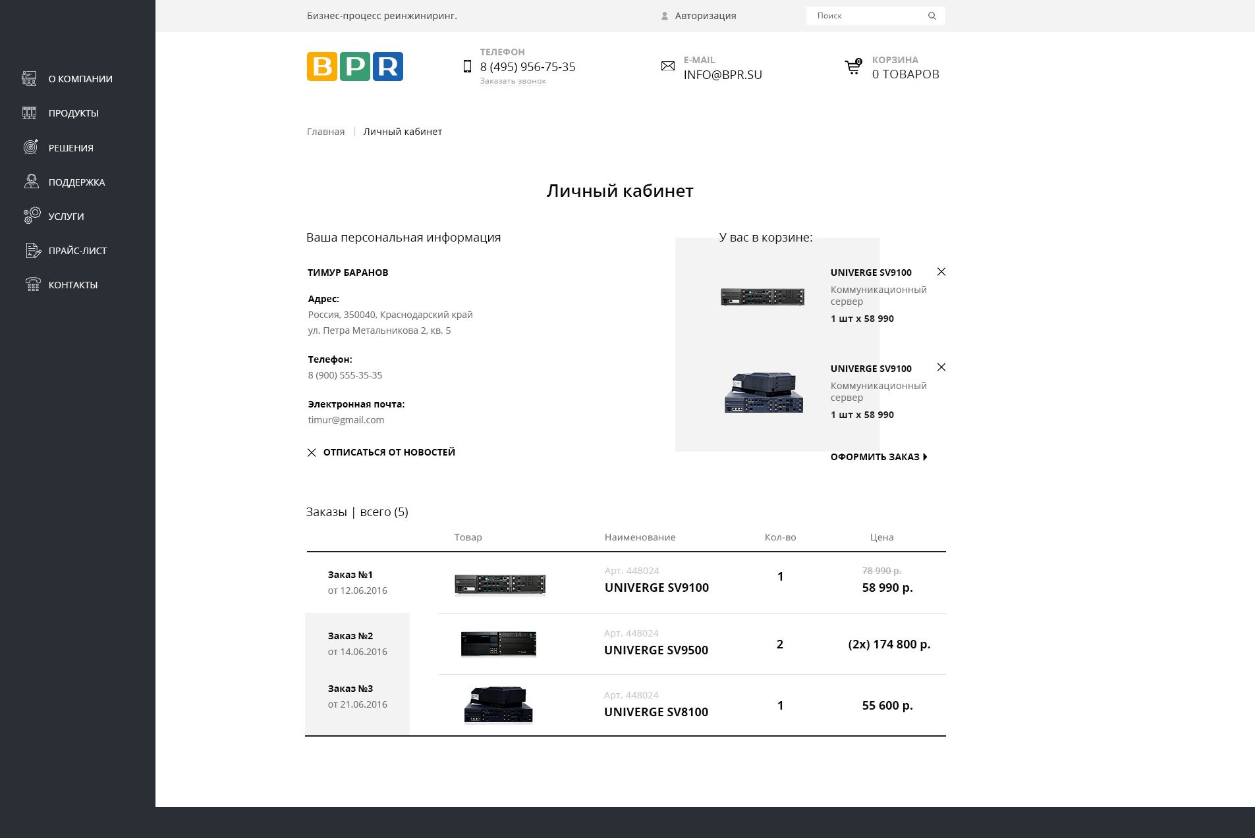This screenshot has height=838, width=1255.
Task: Click INFO@BPR.SU email address
Action: tap(723, 74)
